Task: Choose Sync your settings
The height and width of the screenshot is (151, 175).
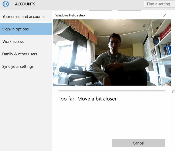Action: (18, 67)
